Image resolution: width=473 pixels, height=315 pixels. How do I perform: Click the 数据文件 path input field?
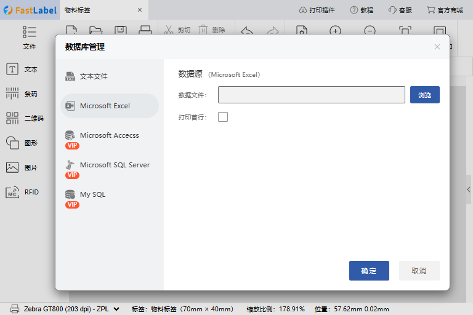[x=312, y=95]
